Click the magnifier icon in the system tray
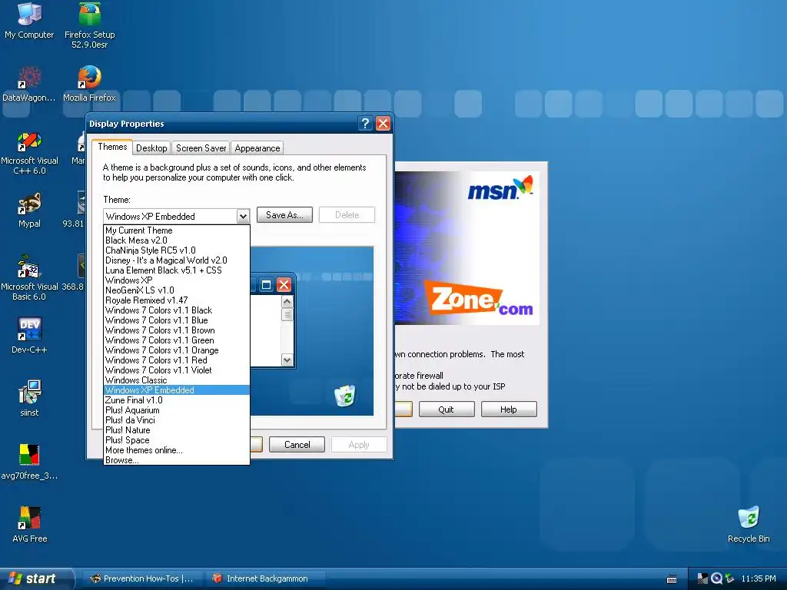 (x=717, y=578)
